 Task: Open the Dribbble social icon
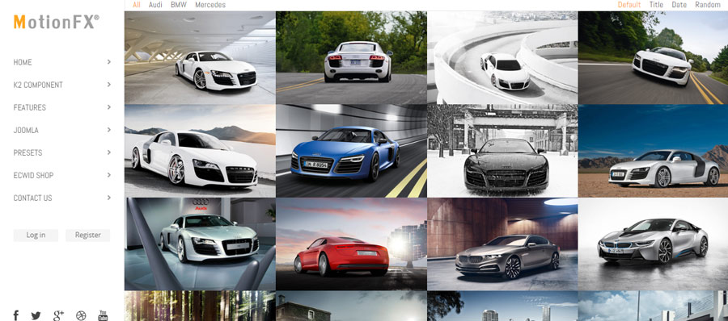[81, 316]
